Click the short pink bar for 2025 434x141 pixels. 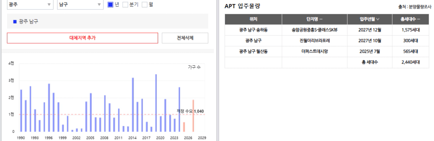pyautogui.click(x=184, y=127)
